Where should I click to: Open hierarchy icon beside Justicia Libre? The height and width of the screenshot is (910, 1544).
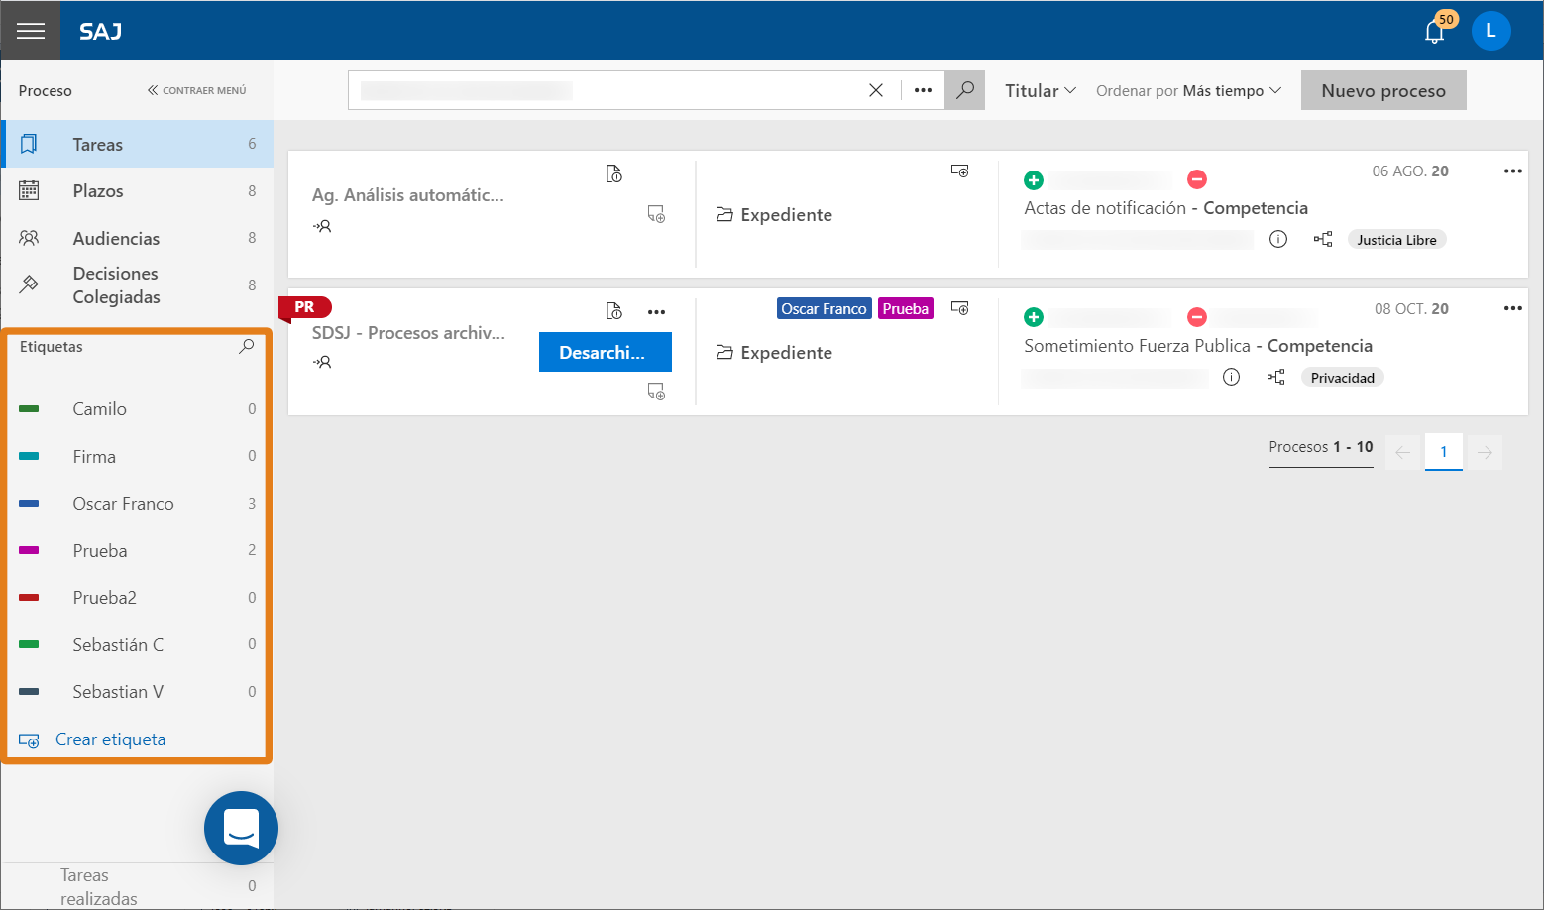coord(1323,239)
